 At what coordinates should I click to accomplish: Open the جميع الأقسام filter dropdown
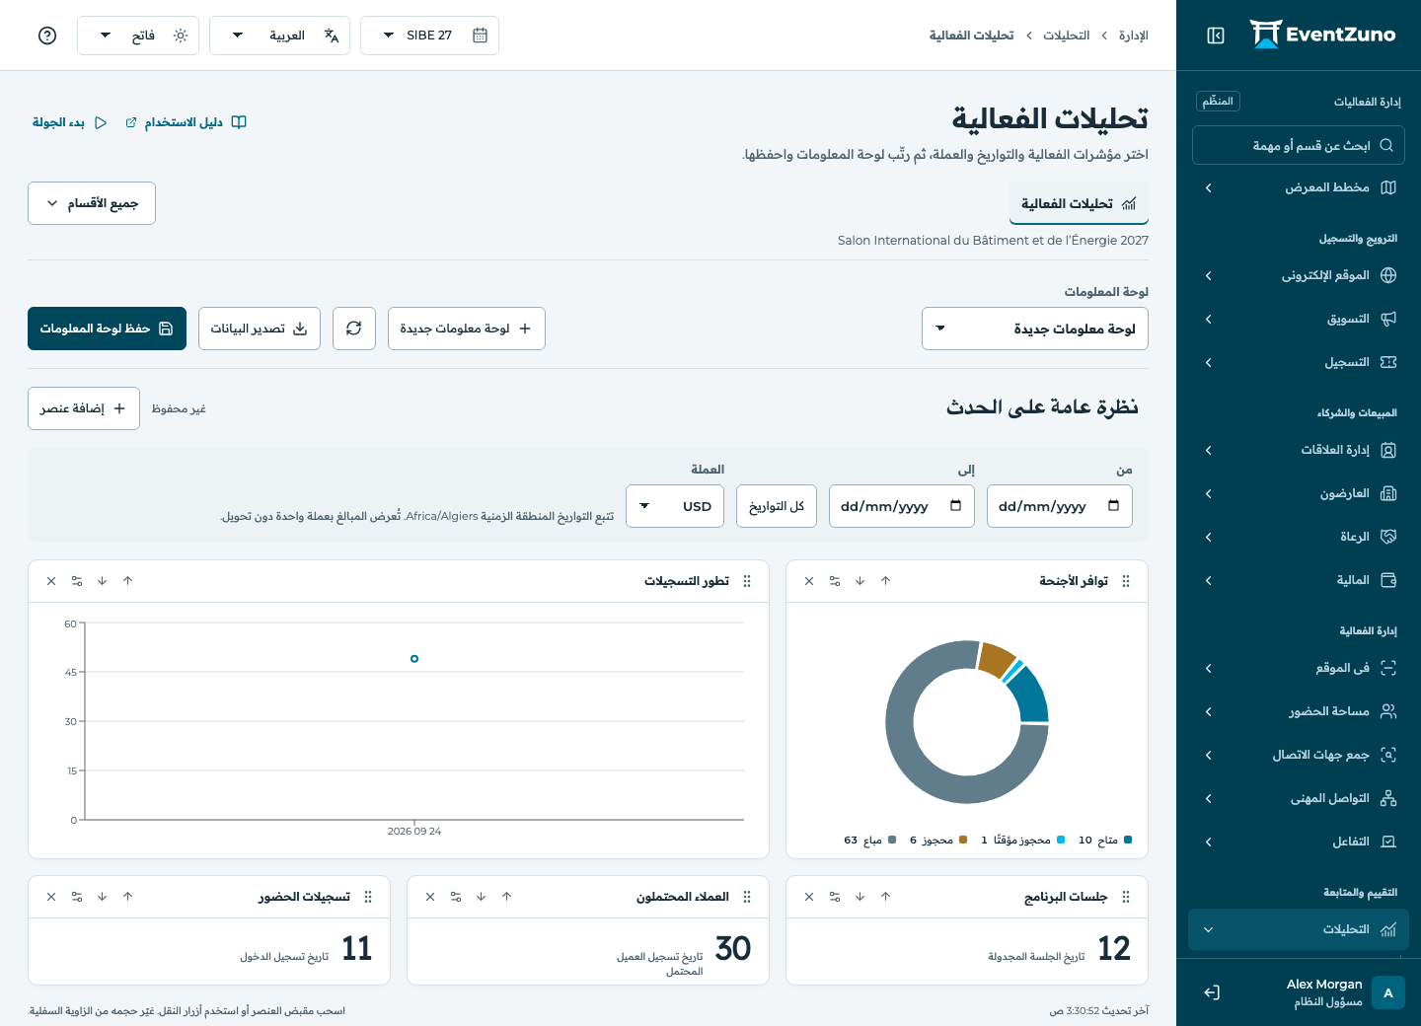pyautogui.click(x=92, y=203)
